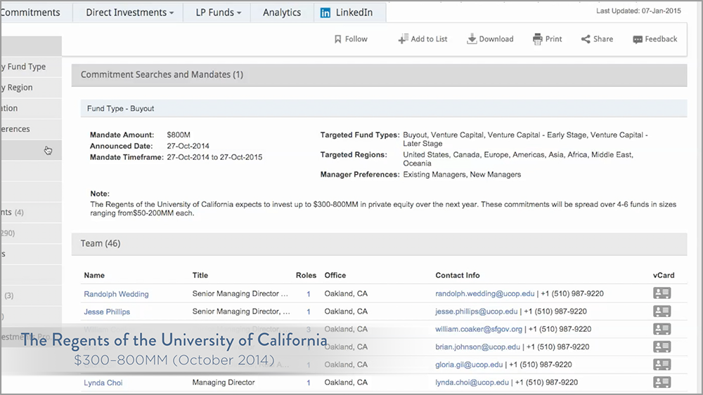Click the 27-Oct-2014 announced date value
The width and height of the screenshot is (703, 395).
(188, 146)
